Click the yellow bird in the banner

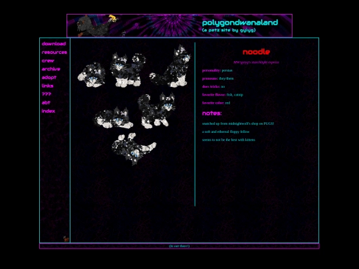(113, 19)
